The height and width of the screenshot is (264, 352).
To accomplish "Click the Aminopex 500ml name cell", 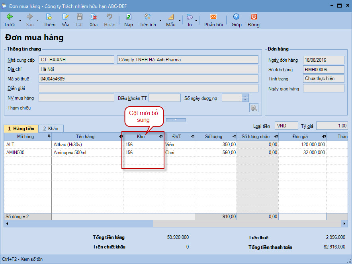I will [88, 153].
